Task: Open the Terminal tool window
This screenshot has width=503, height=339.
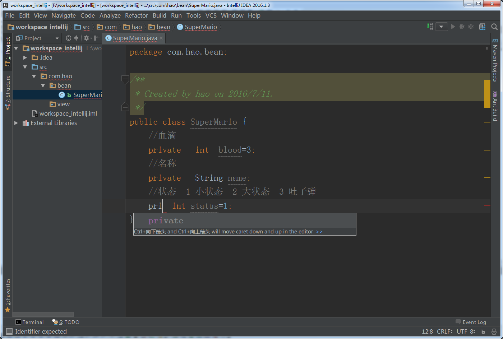Action: [x=29, y=322]
